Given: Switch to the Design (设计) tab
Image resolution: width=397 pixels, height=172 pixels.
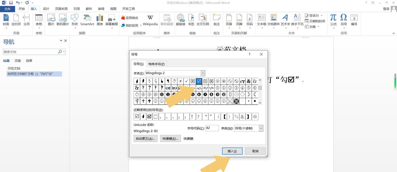Looking at the screenshot, I should 46,9.
